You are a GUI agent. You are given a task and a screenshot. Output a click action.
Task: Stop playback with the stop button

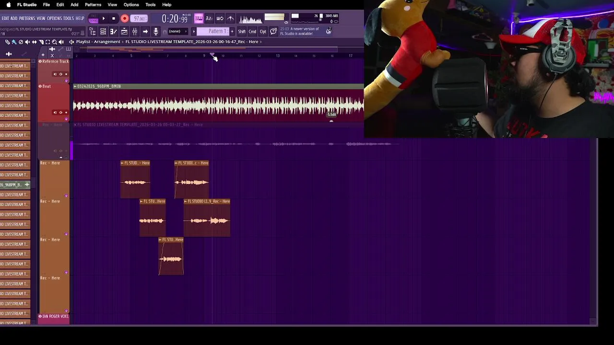[x=114, y=18]
